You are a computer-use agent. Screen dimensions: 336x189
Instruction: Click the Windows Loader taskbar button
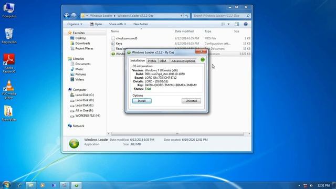click(76, 185)
